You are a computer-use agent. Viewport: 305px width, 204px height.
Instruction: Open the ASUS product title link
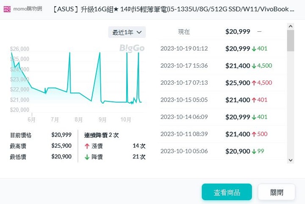pos(174,9)
